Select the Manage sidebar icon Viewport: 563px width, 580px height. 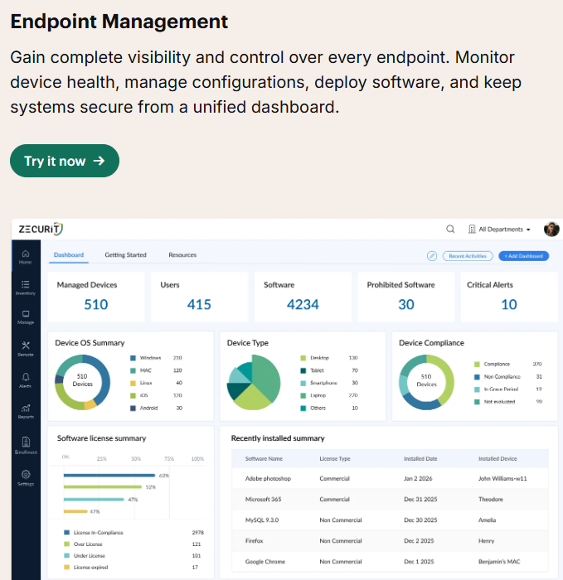pyautogui.click(x=26, y=317)
